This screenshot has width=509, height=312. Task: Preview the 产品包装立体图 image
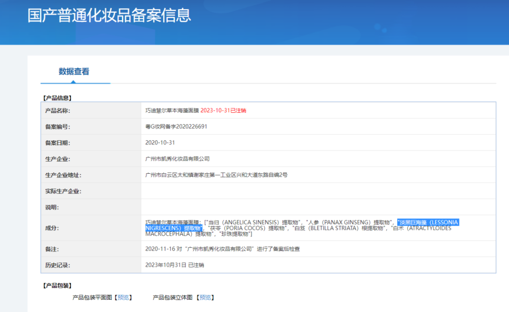(x=205, y=297)
